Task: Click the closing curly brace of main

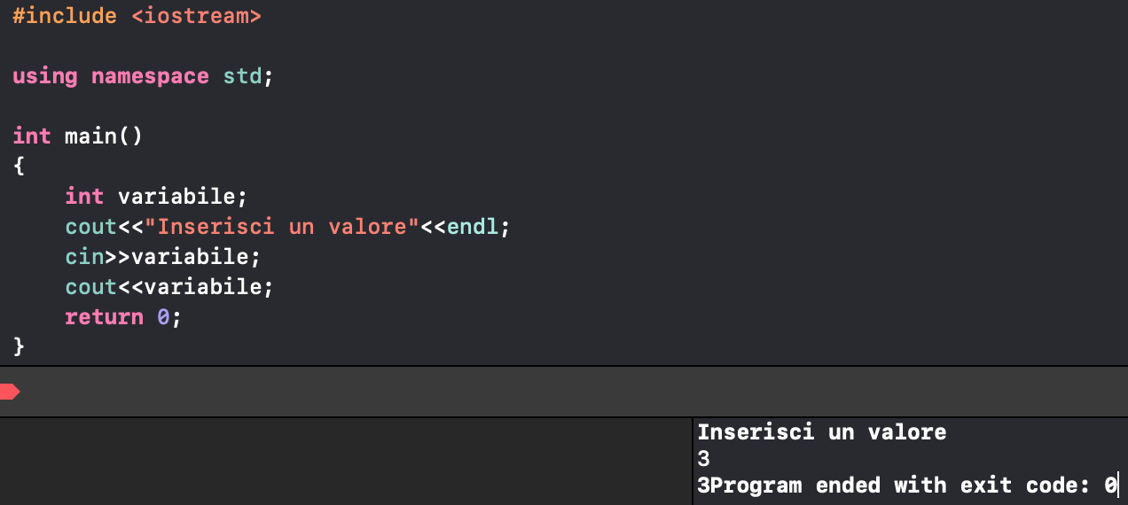Action: (x=19, y=346)
